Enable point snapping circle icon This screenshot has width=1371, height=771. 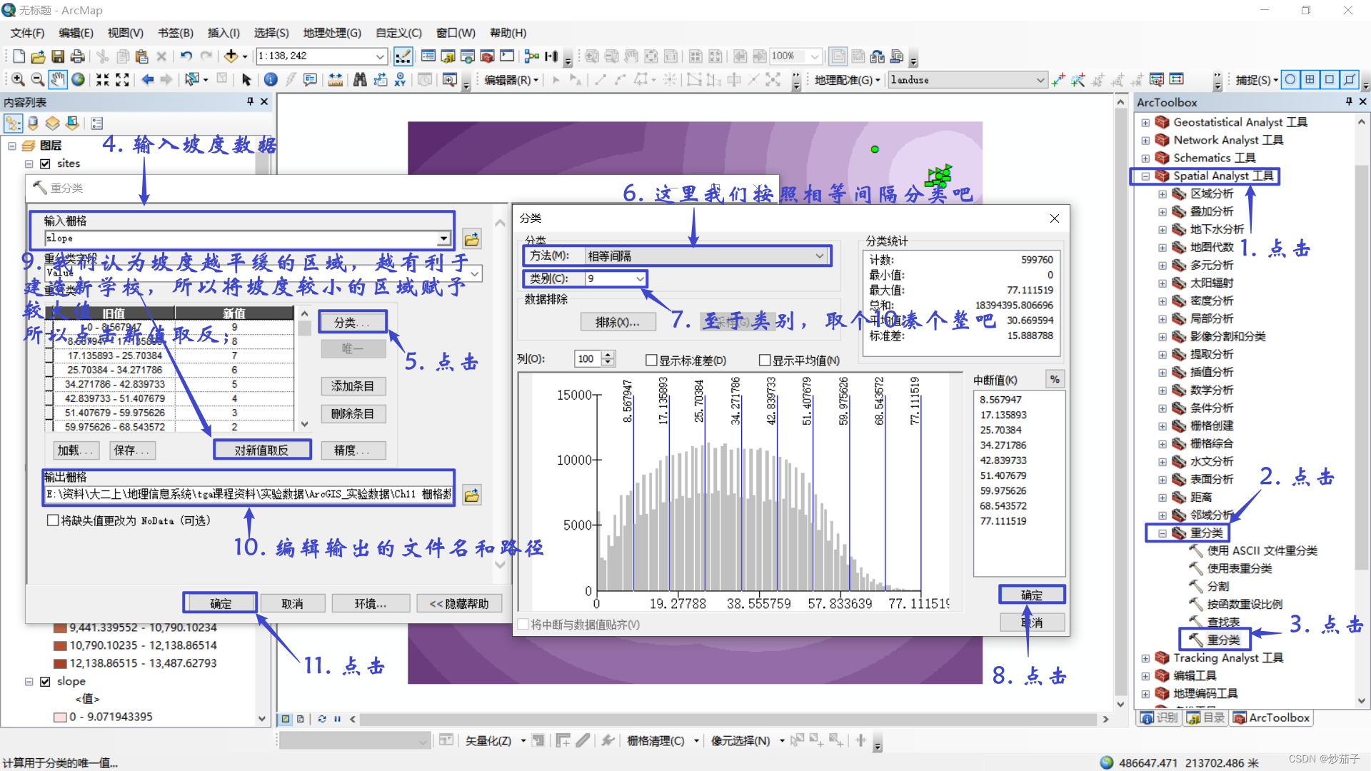(1290, 79)
